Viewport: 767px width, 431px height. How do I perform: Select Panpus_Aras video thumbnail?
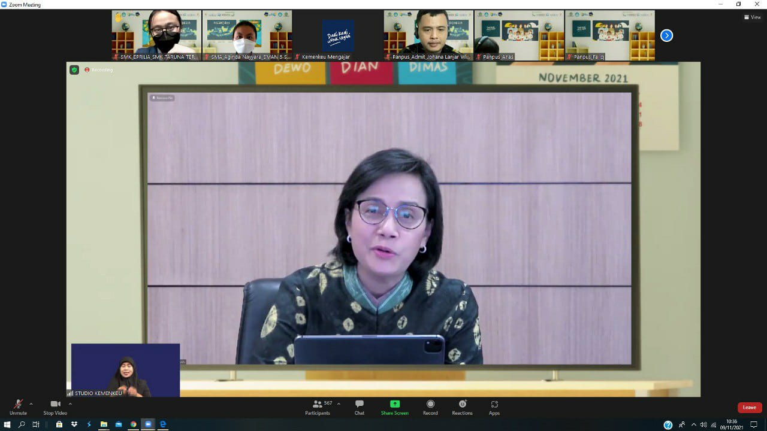[x=519, y=35]
